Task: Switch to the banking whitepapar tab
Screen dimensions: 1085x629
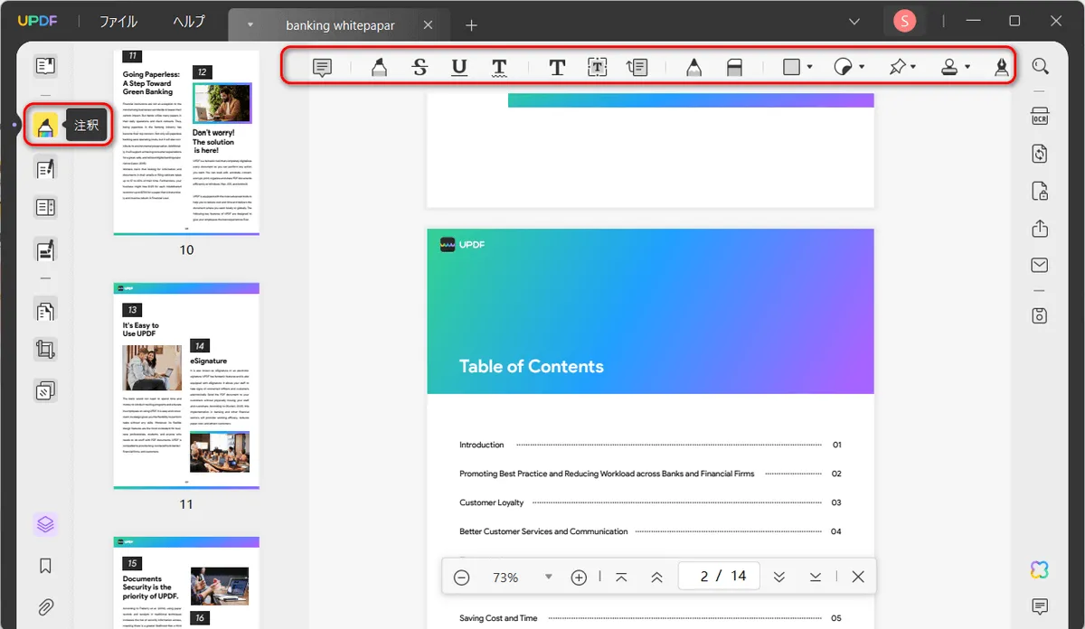Action: [x=340, y=25]
